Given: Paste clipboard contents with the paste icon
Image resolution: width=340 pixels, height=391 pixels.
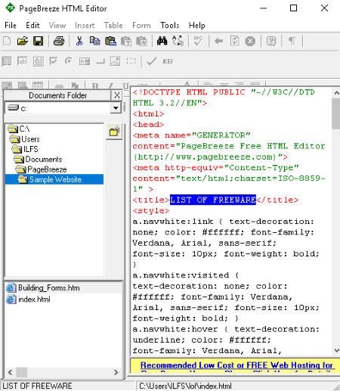Looking at the screenshot, I should 110,41.
